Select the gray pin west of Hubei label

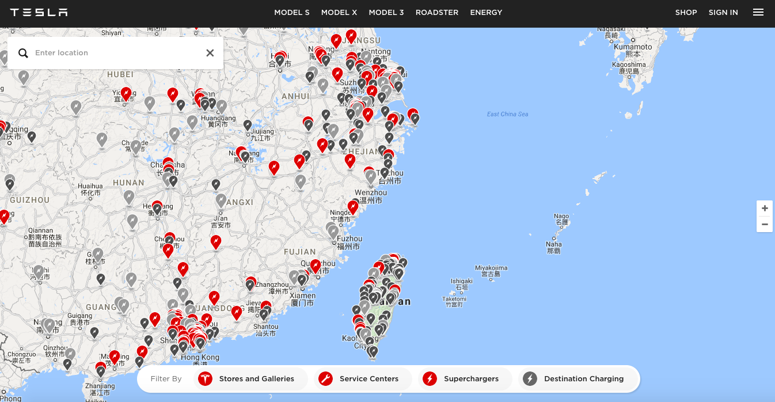click(x=24, y=77)
